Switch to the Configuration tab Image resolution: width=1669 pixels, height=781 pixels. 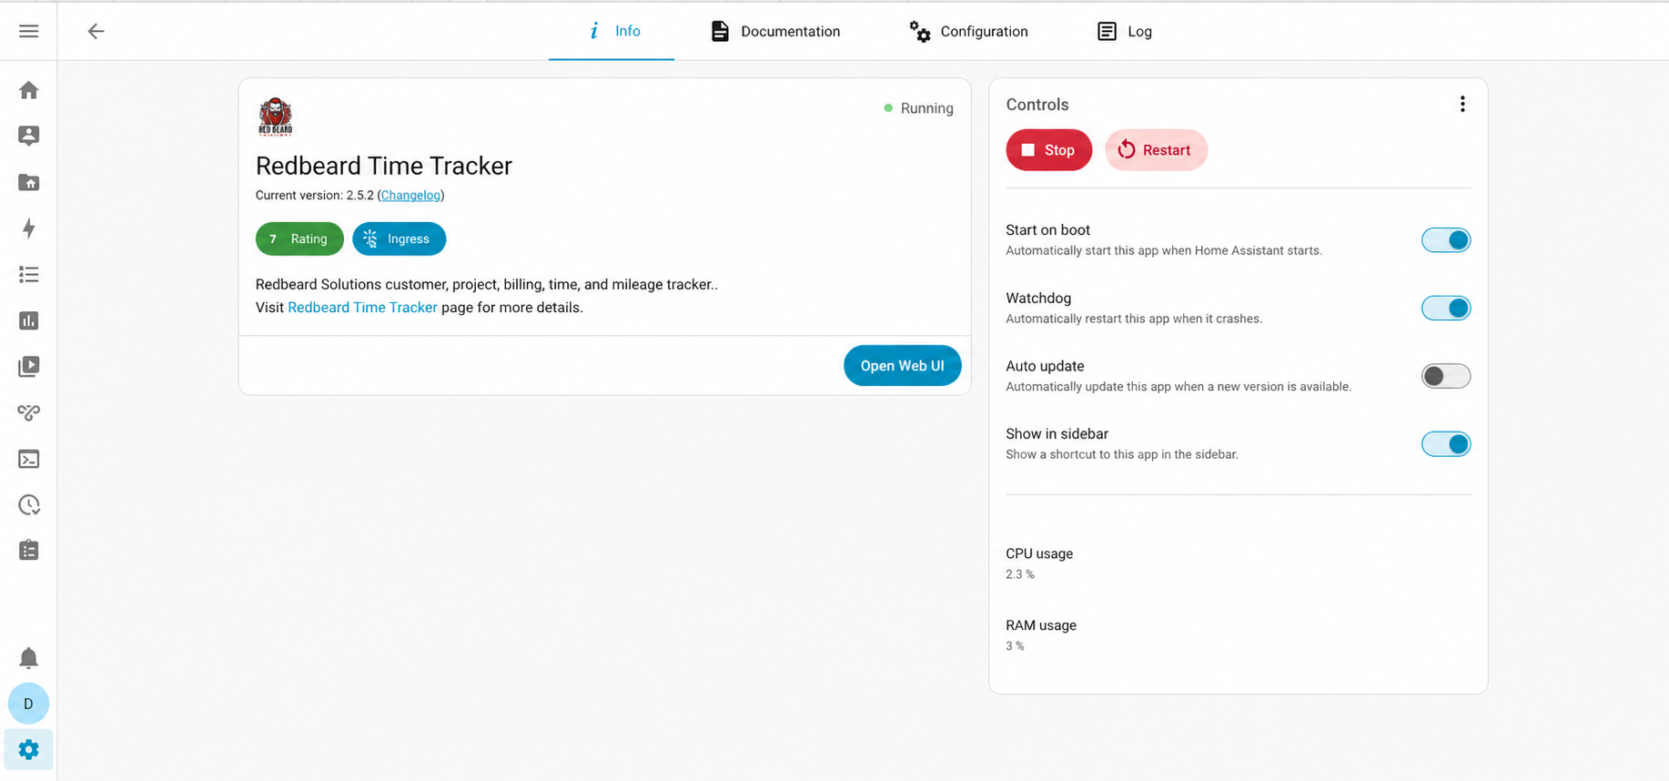point(968,31)
